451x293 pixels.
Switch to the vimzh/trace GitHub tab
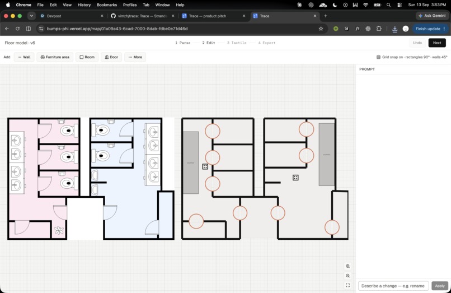(143, 16)
